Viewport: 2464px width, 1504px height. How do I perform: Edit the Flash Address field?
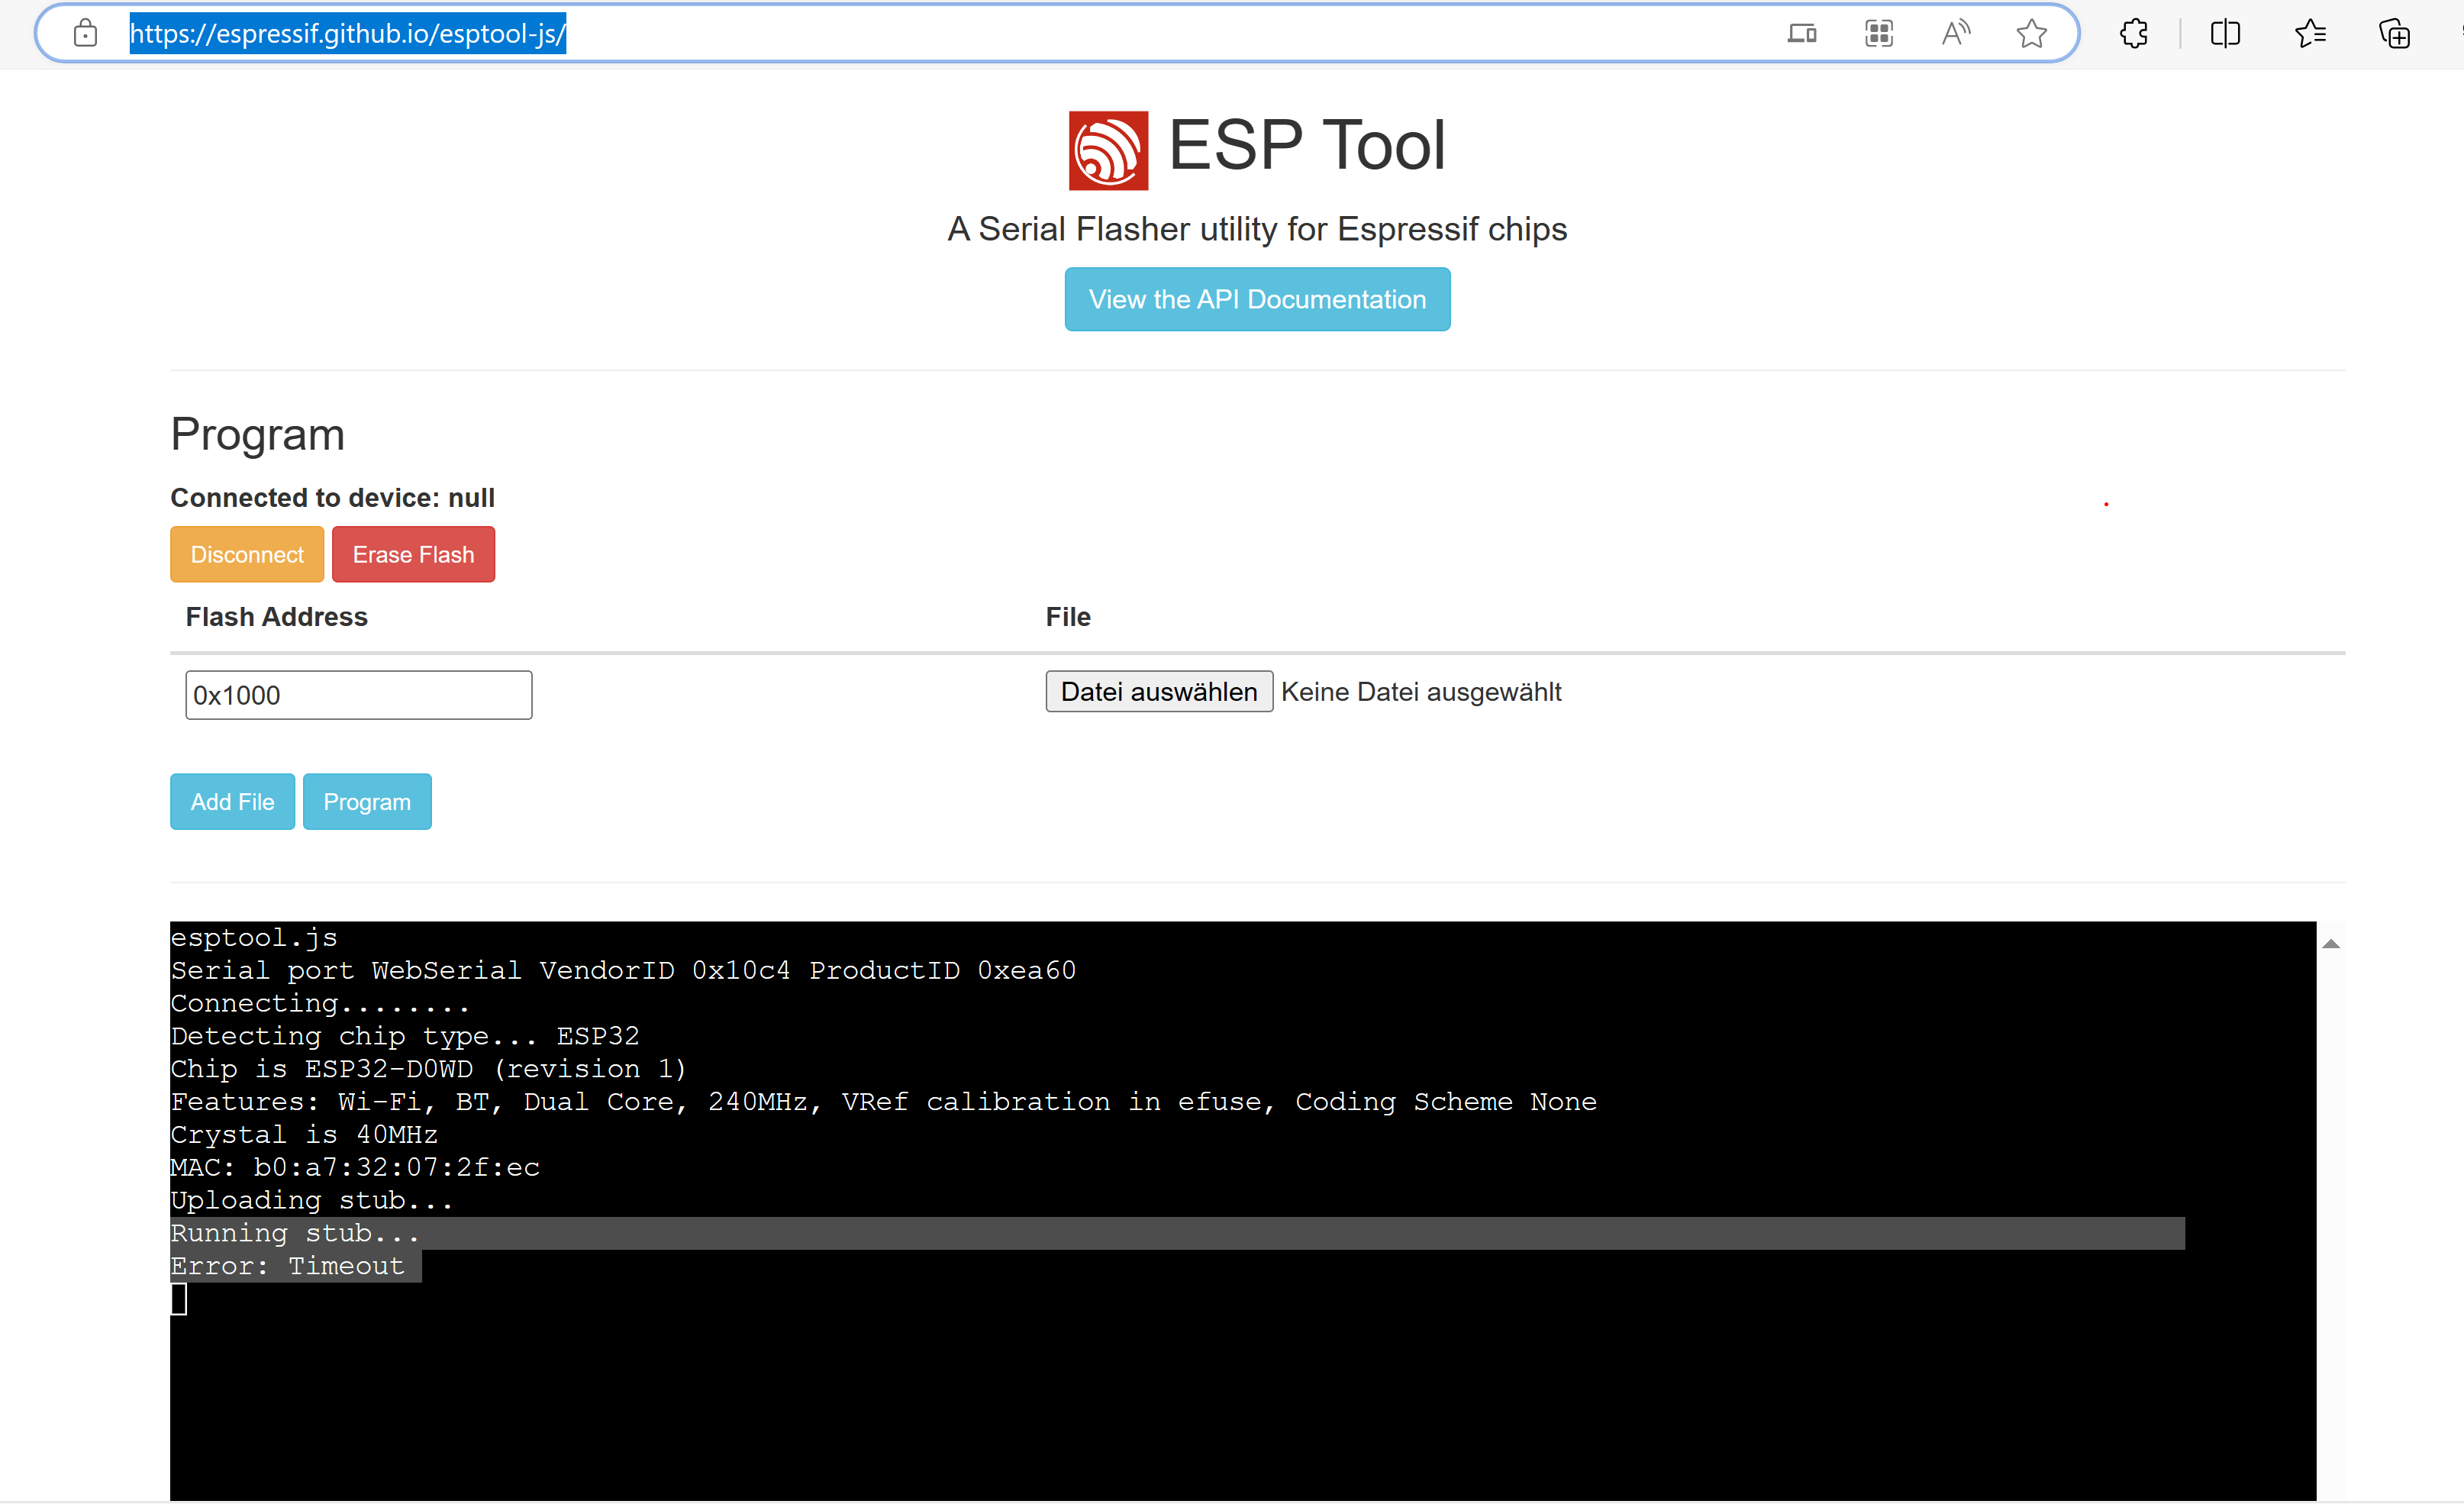pos(358,694)
